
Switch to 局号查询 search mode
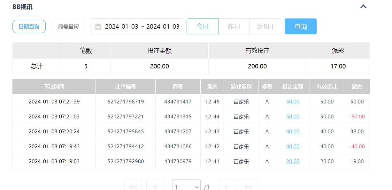[x=68, y=26]
